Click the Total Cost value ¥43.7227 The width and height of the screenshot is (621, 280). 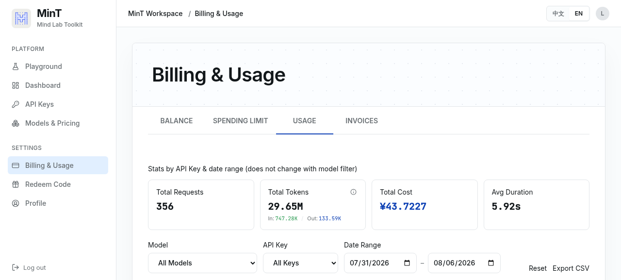pyautogui.click(x=403, y=206)
